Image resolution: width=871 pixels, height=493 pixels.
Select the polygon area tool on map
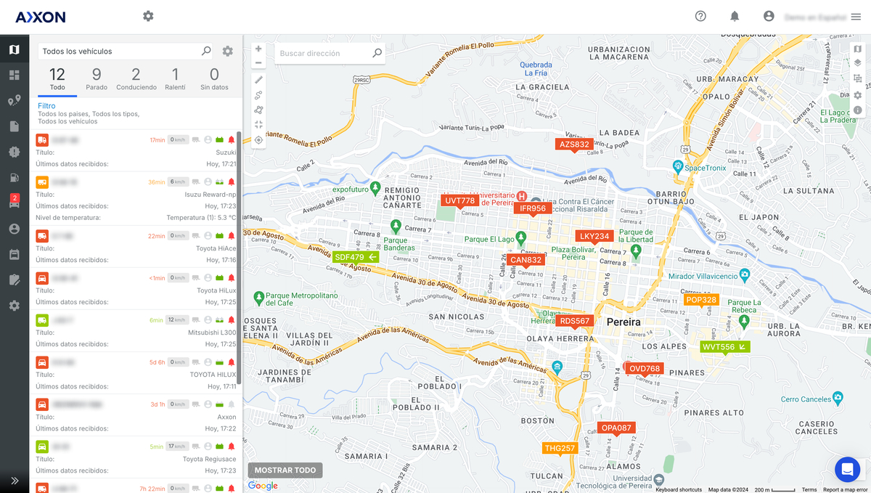click(x=258, y=110)
